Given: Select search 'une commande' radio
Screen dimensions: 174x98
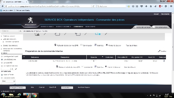Looking at the screenshot, I should coord(2,78).
